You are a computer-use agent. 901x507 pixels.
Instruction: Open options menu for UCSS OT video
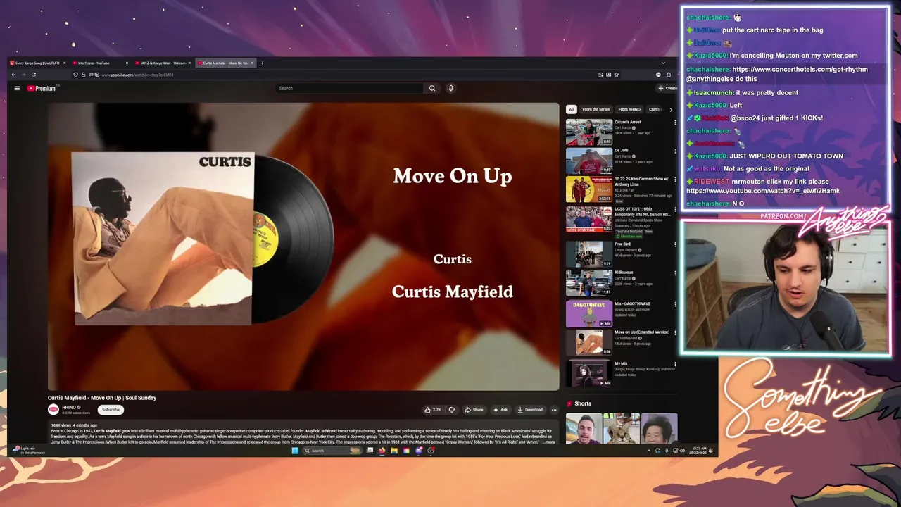pyautogui.click(x=675, y=210)
